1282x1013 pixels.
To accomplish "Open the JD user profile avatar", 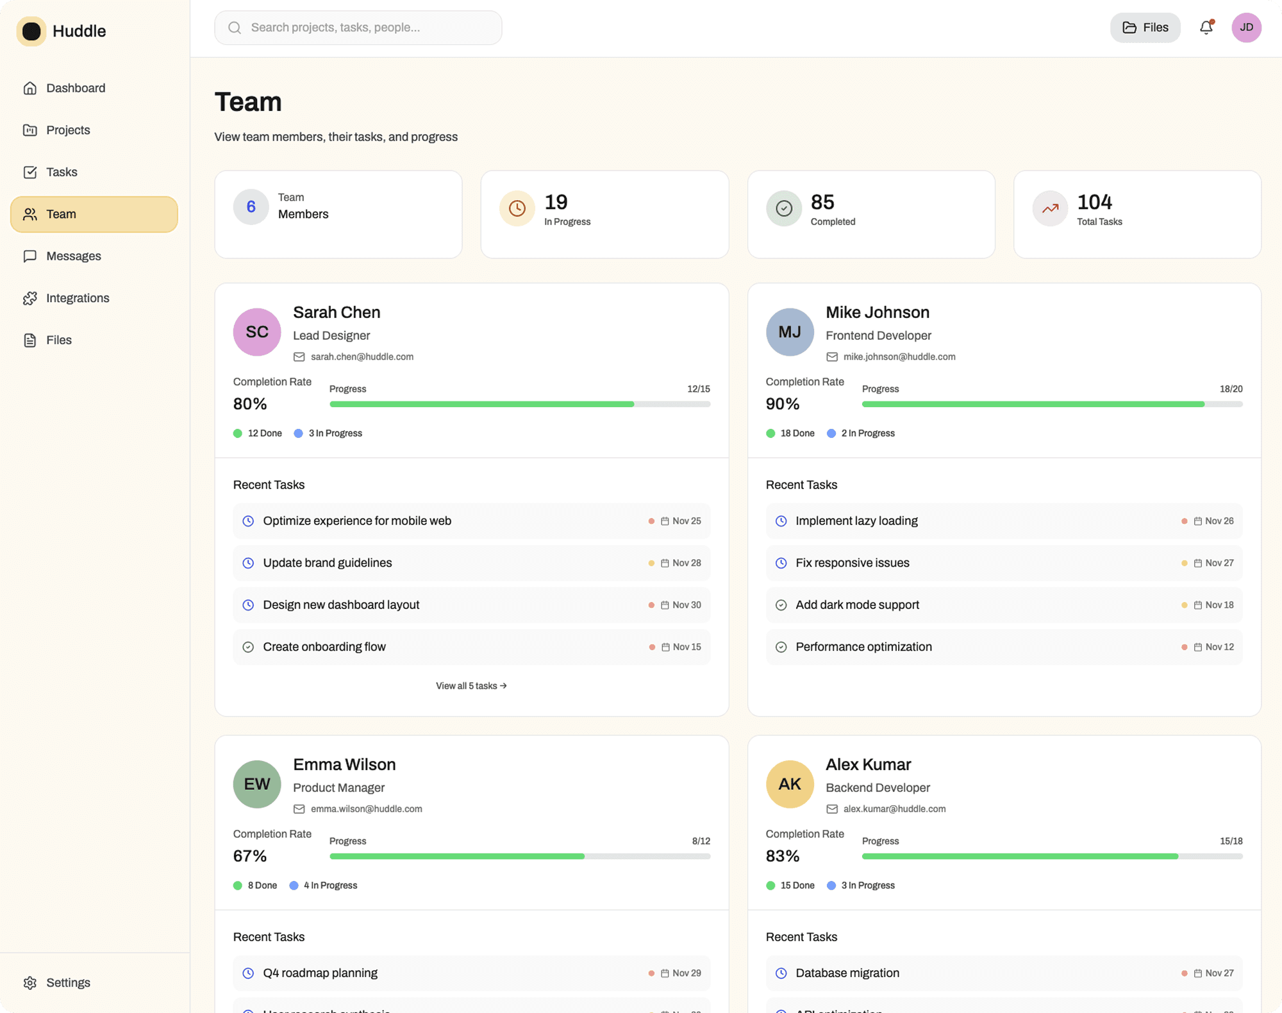I will tap(1246, 28).
